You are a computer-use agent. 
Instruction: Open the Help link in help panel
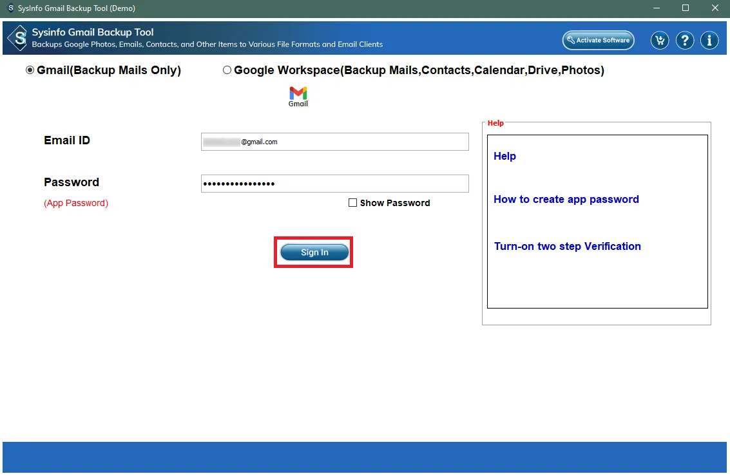[x=504, y=157]
